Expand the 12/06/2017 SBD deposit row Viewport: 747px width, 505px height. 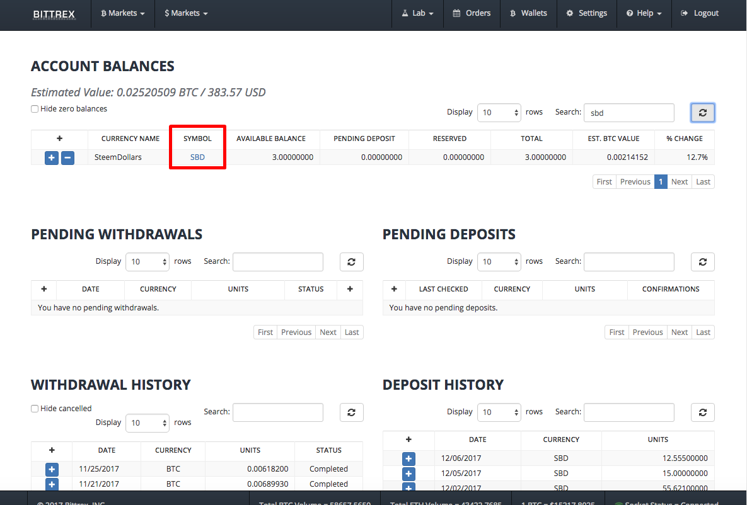pos(408,459)
